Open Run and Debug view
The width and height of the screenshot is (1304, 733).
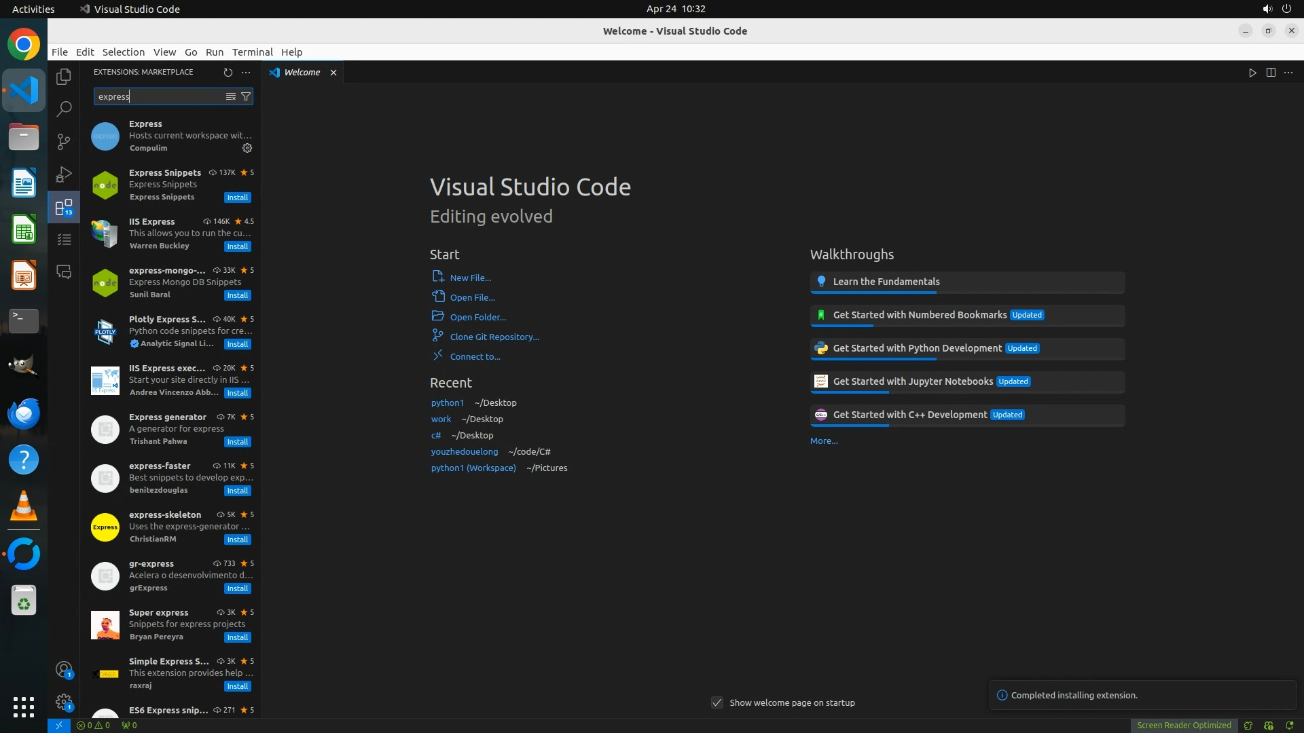64,174
